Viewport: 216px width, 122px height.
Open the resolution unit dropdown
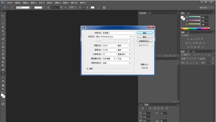[124, 54]
